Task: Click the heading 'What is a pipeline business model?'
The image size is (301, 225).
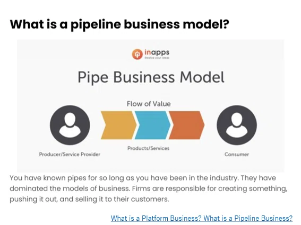Action: click(x=119, y=24)
